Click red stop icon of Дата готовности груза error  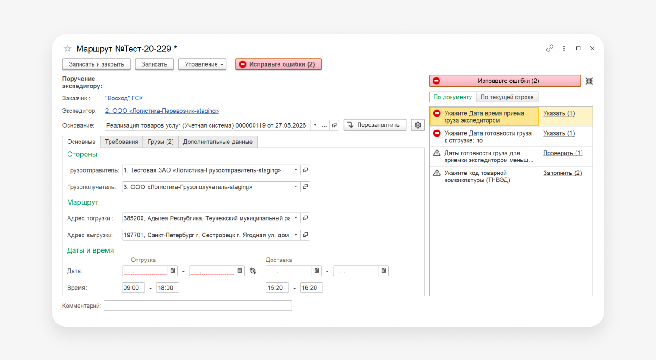437,133
